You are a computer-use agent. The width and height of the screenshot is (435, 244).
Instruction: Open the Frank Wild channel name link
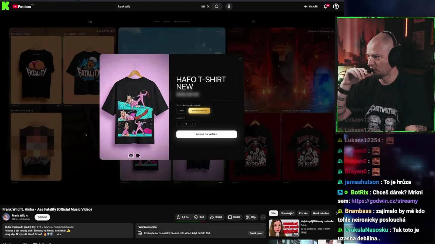coord(18,216)
